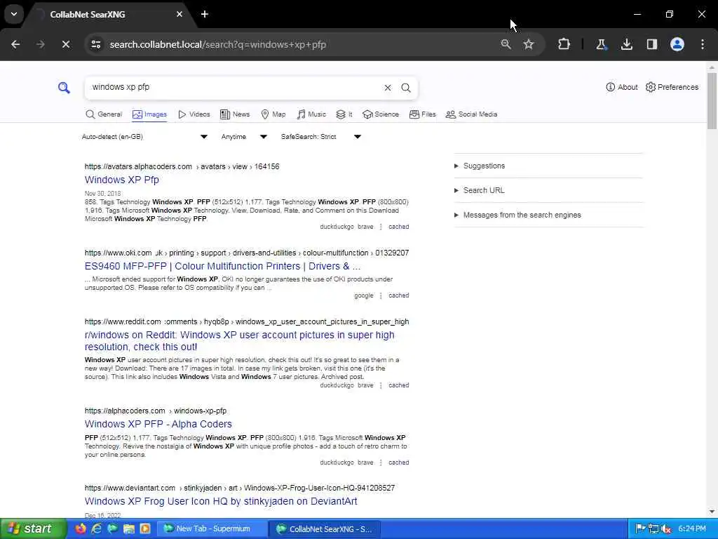
Task: Switch to the Files category
Action: (423, 114)
